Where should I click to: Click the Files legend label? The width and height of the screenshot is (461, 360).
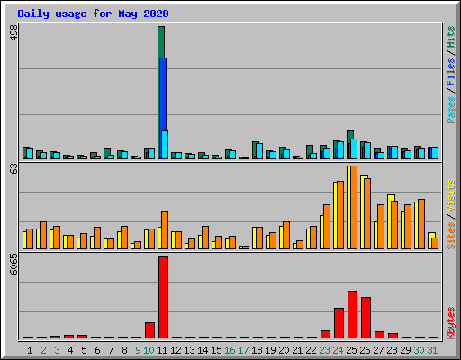tap(450, 72)
